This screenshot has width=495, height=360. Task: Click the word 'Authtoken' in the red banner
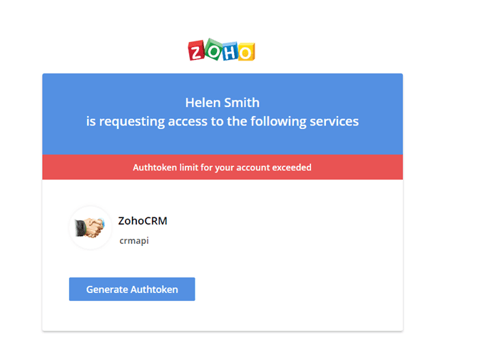click(x=154, y=168)
